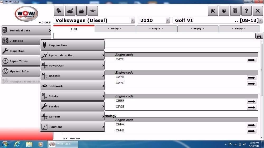Switch to the Find tab

click(74, 29)
